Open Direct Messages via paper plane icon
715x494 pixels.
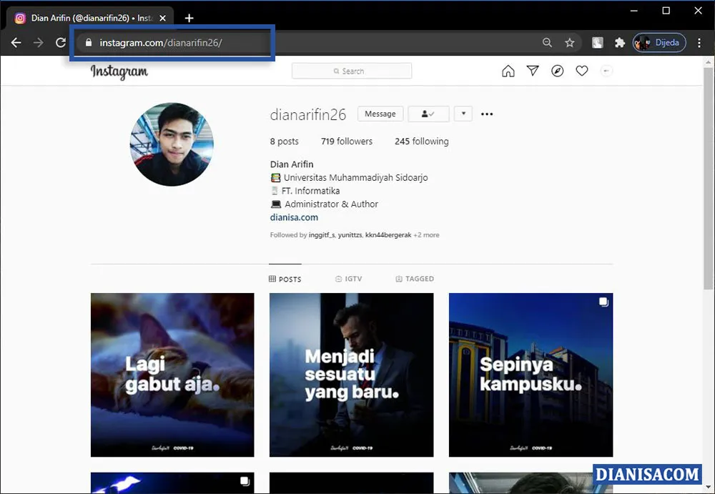(533, 71)
